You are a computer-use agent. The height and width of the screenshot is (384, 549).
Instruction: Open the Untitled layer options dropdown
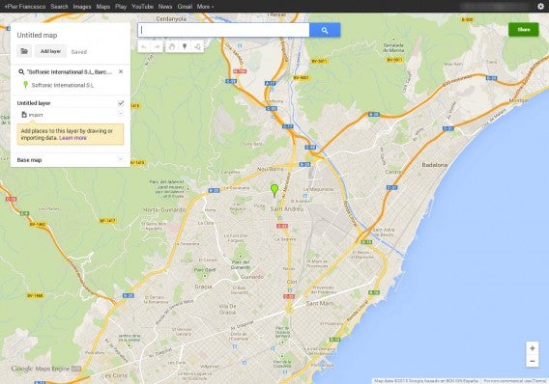tap(121, 114)
